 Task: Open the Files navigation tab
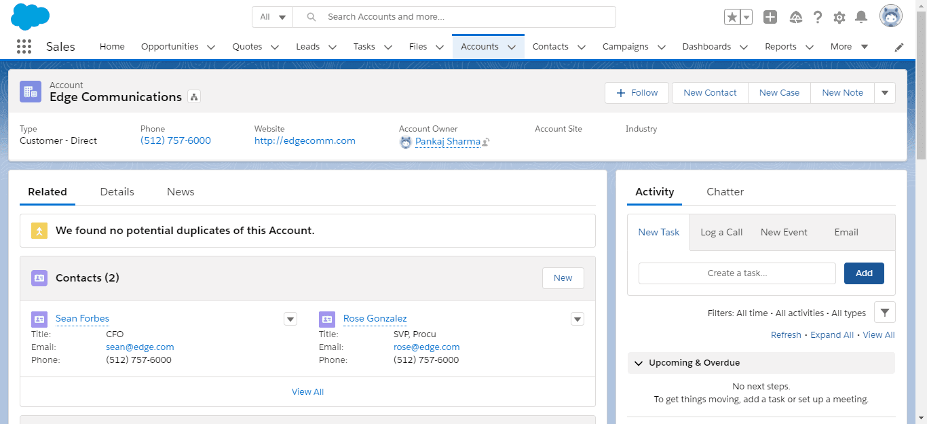418,47
